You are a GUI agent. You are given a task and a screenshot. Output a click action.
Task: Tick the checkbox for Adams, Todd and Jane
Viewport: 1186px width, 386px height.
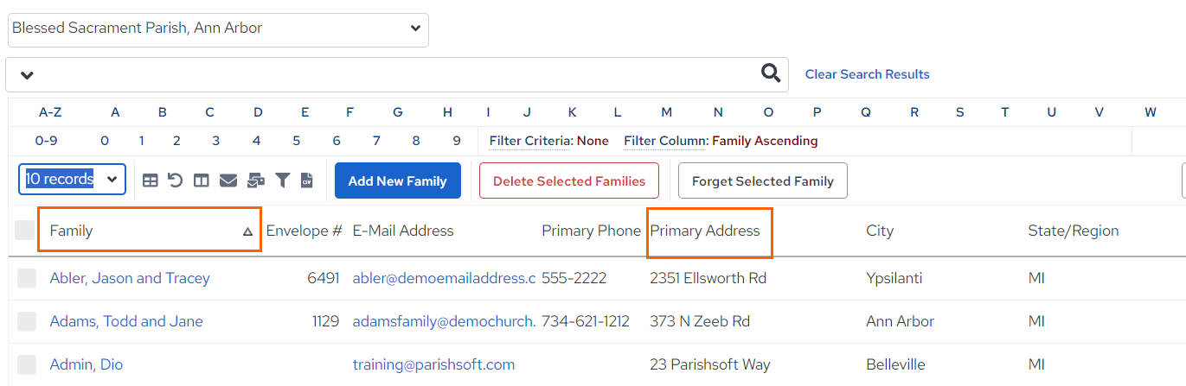[x=27, y=321]
